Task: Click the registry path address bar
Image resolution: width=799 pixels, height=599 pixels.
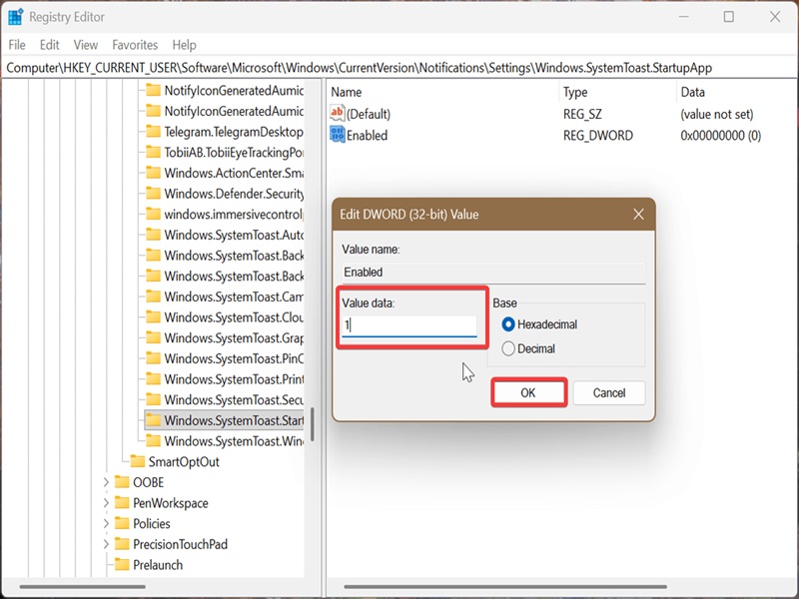Action: pyautogui.click(x=399, y=68)
